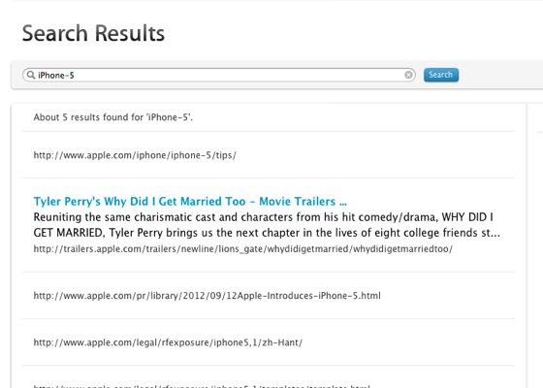Click blank space in the iphone-5/tips result row
543x388 pixels.
pyautogui.click(x=374, y=155)
